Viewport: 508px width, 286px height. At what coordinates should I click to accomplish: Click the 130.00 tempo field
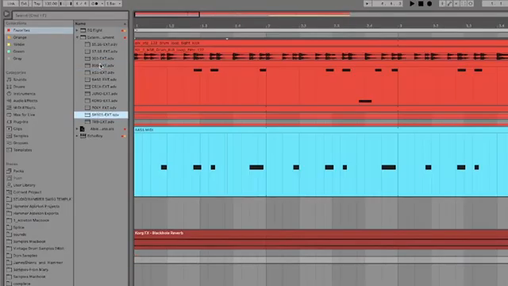[51, 3]
